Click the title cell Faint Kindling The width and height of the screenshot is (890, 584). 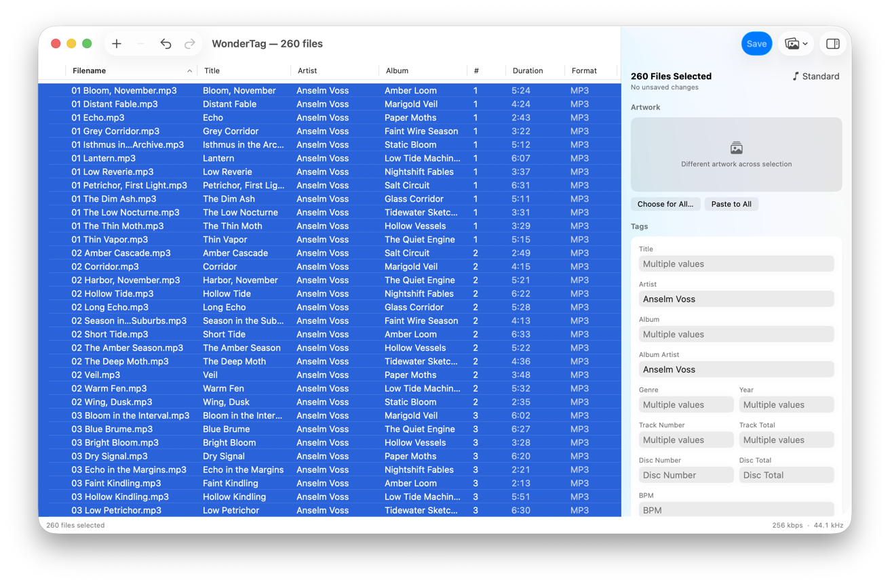point(231,484)
